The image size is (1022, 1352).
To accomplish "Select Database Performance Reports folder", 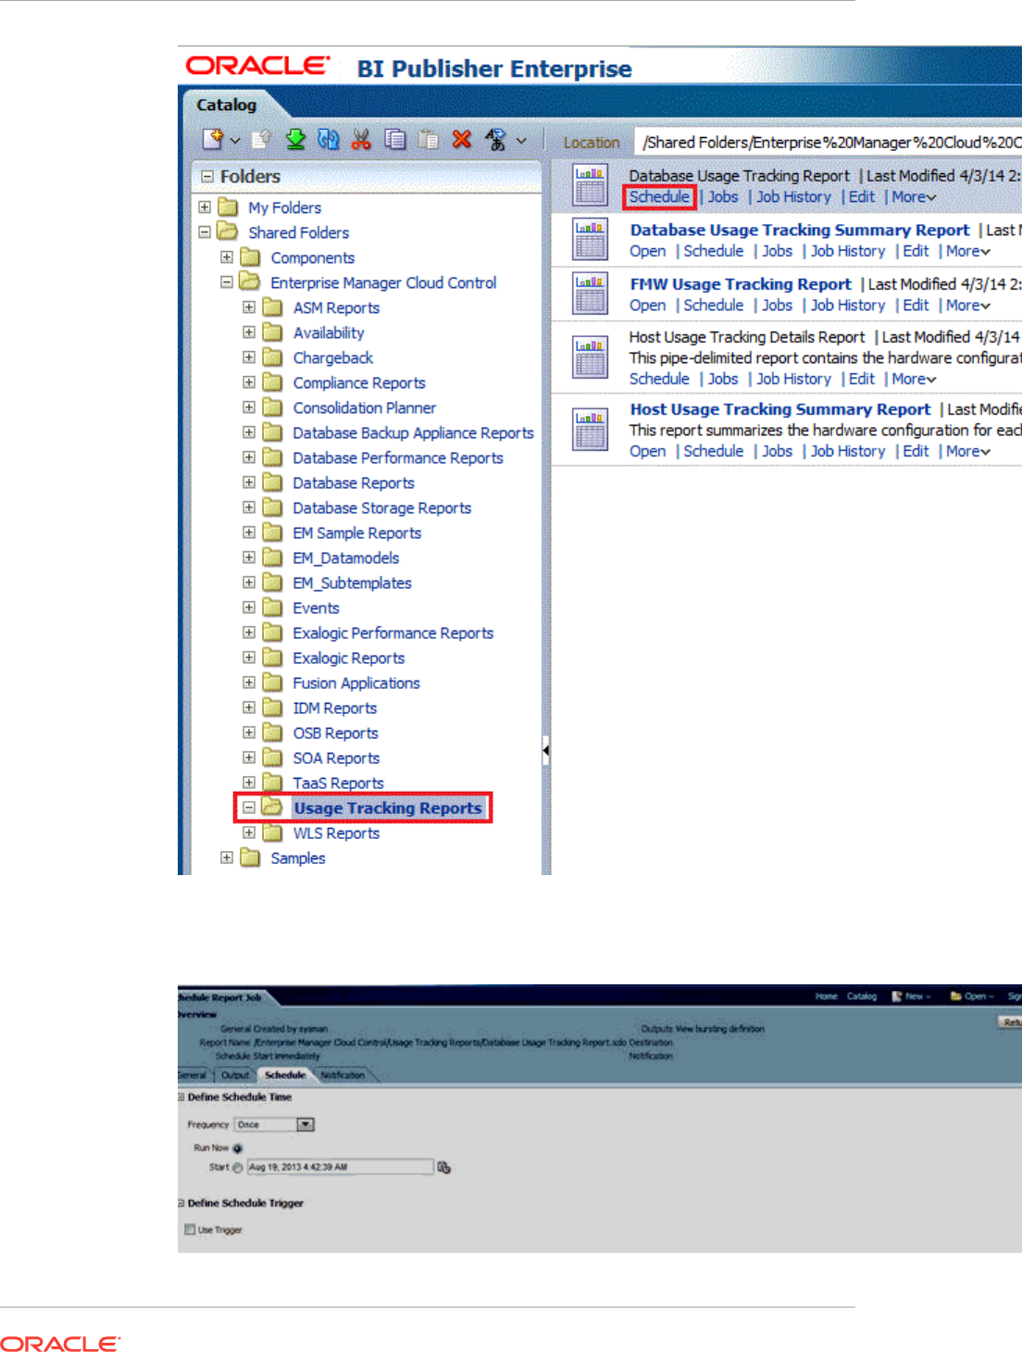I will [x=398, y=457].
